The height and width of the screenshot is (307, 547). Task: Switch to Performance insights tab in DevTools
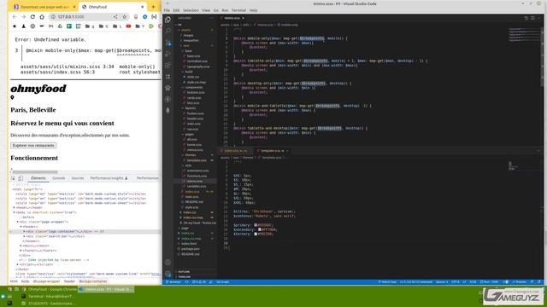click(109, 178)
